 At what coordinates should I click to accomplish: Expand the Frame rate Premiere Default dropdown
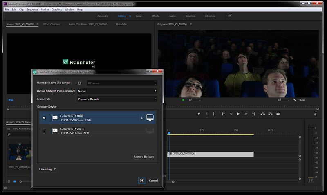pyautogui.click(x=117, y=99)
